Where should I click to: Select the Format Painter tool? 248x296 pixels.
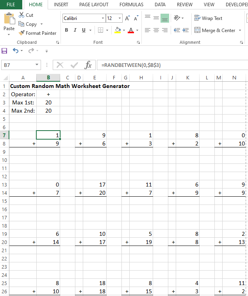(x=37, y=33)
